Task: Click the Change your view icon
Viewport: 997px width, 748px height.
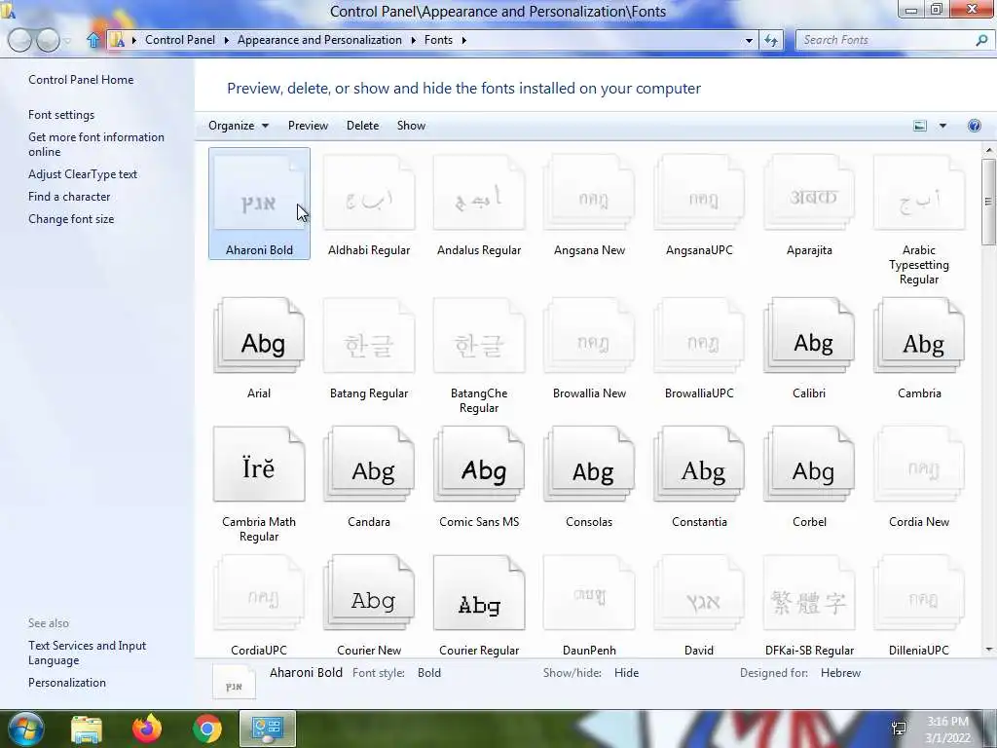Action: (x=920, y=126)
